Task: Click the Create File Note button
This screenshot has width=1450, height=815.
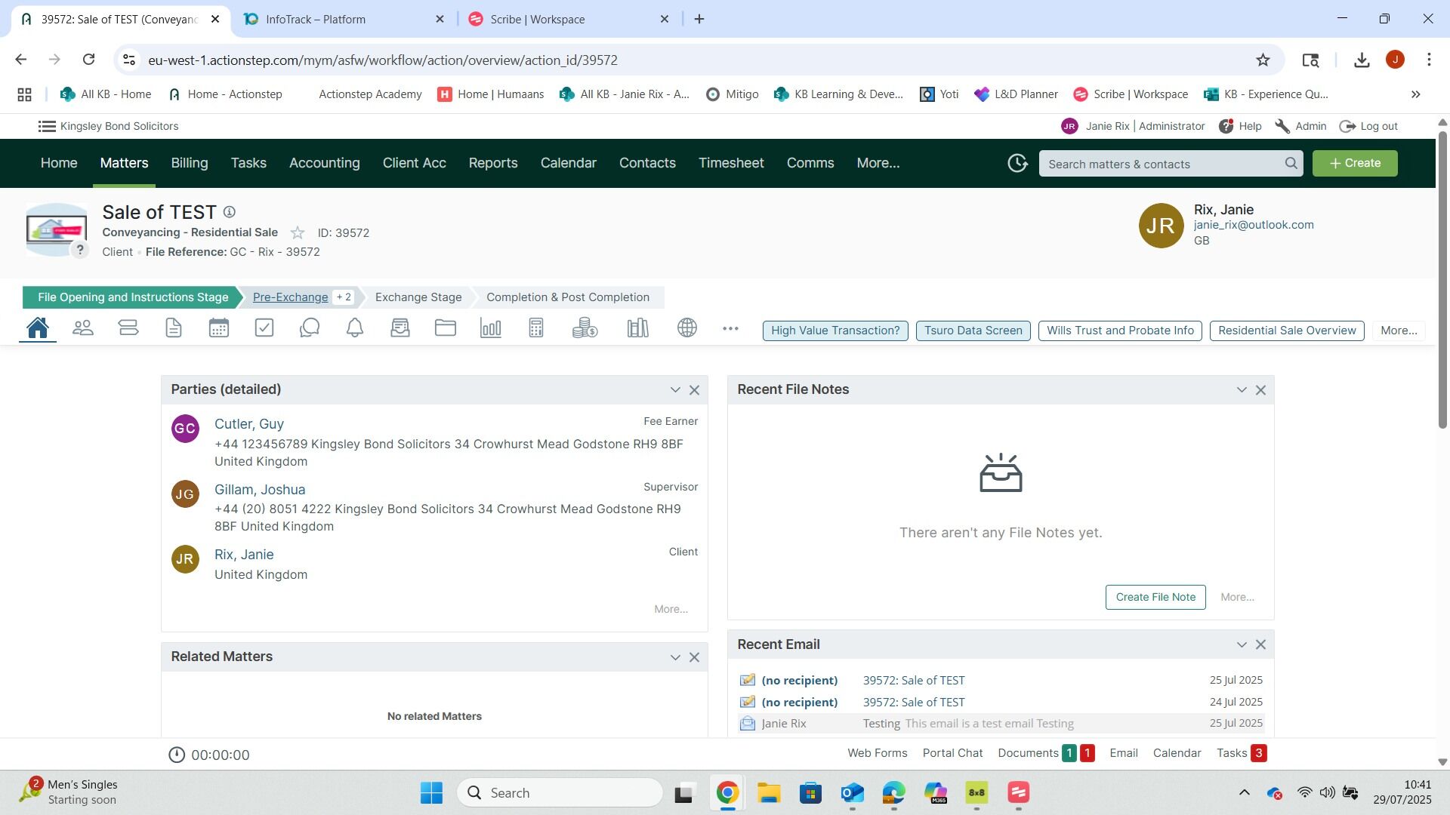Action: click(x=1155, y=597)
